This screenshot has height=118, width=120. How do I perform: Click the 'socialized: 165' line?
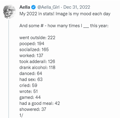tap(34, 50)
